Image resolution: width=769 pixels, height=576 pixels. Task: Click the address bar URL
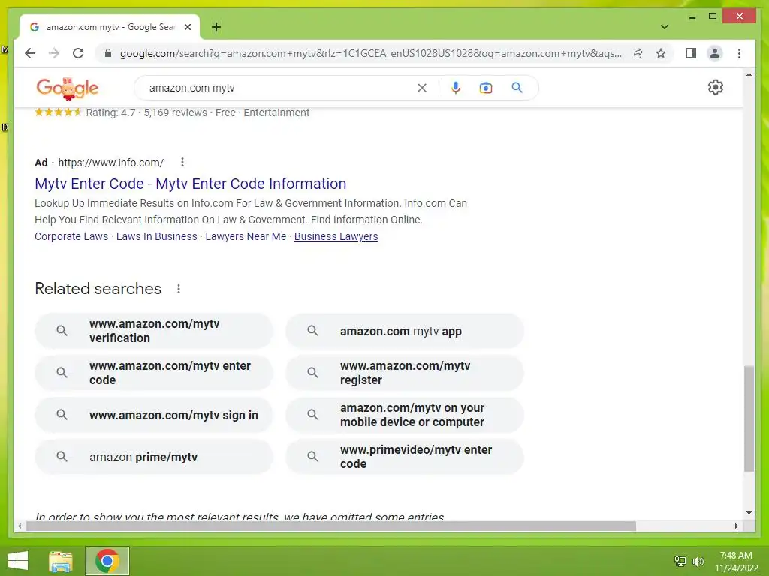tap(371, 53)
